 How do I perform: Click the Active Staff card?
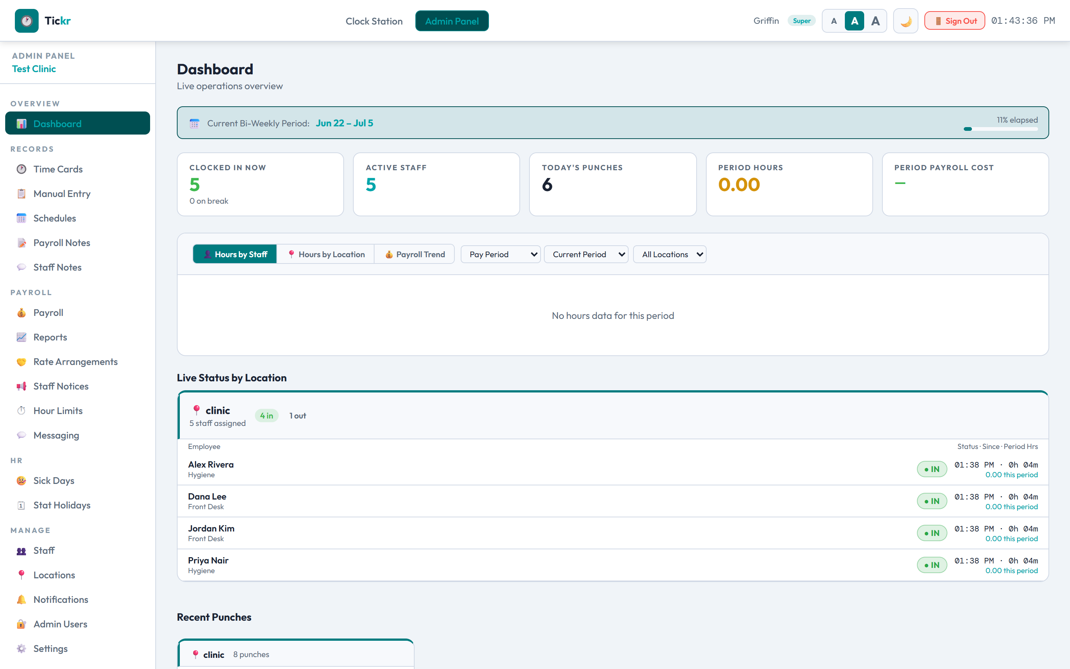pyautogui.click(x=437, y=184)
